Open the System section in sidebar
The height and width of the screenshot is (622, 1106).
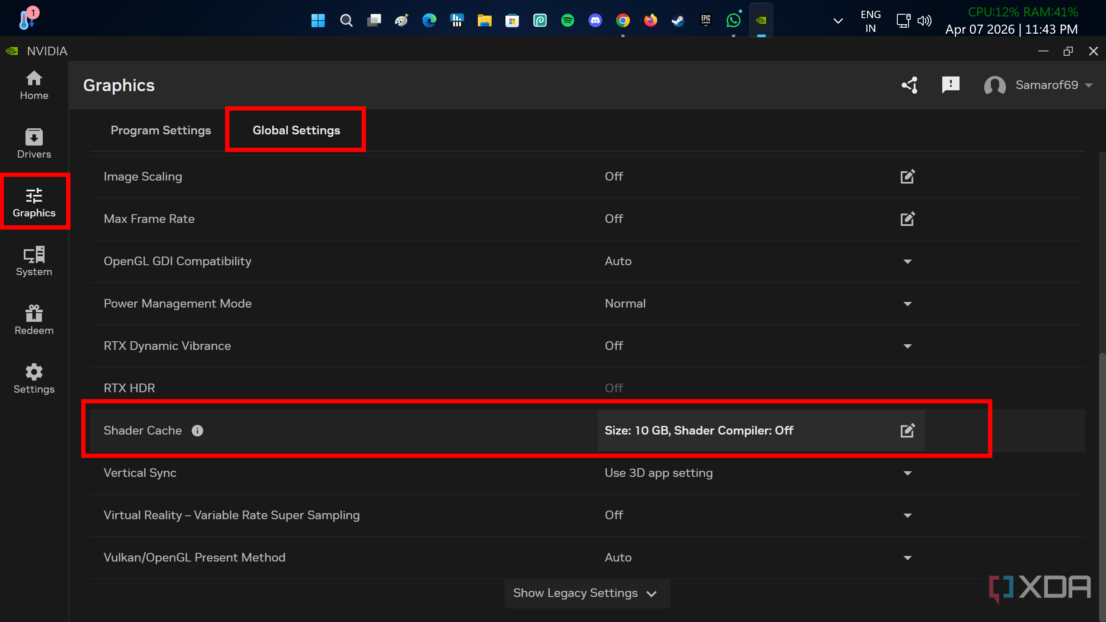(x=34, y=261)
